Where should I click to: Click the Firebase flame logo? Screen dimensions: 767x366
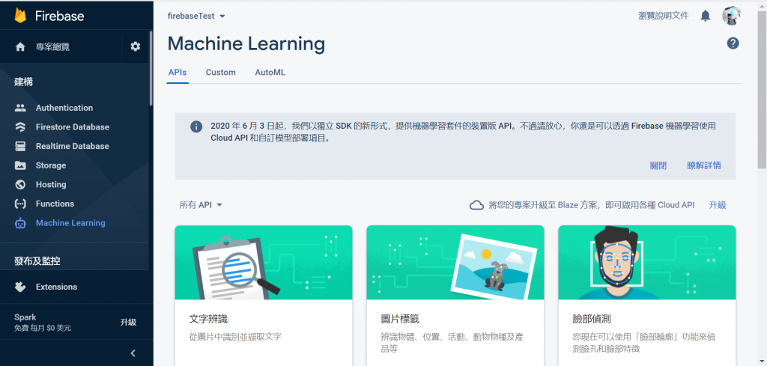click(20, 16)
